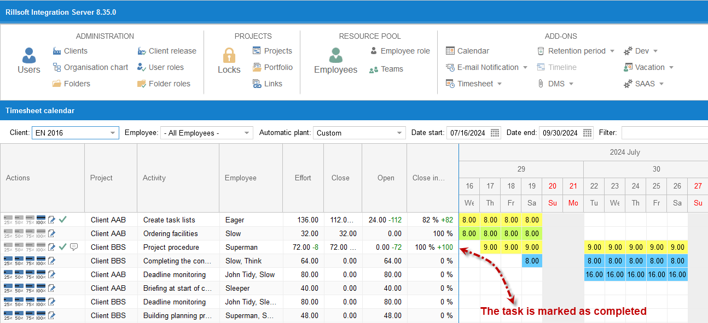Edit Client BBS Deadline monitoring entry
Image resolution: width=708 pixels, height=323 pixels.
(x=52, y=302)
